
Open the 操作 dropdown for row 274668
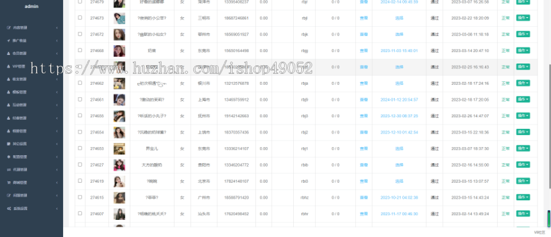click(523, 51)
